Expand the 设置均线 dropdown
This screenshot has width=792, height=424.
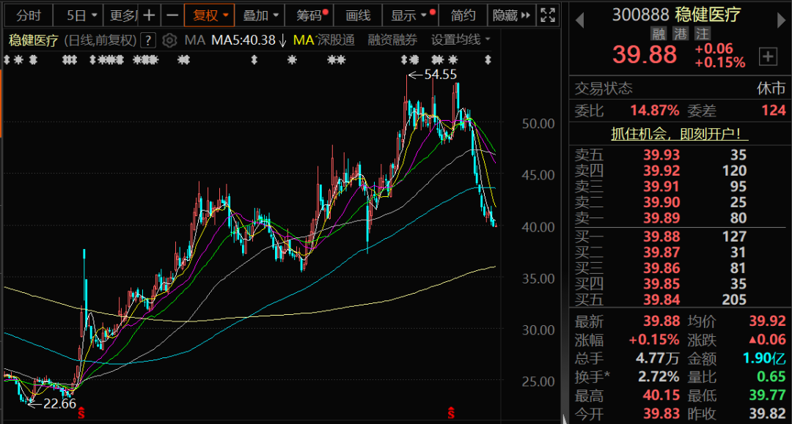[x=461, y=40]
